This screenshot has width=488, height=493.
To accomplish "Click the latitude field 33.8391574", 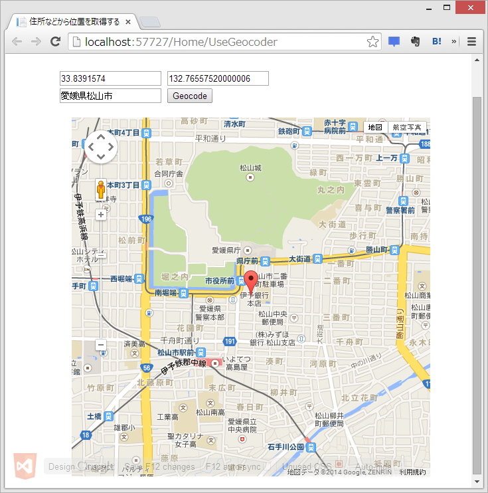I will click(110, 78).
